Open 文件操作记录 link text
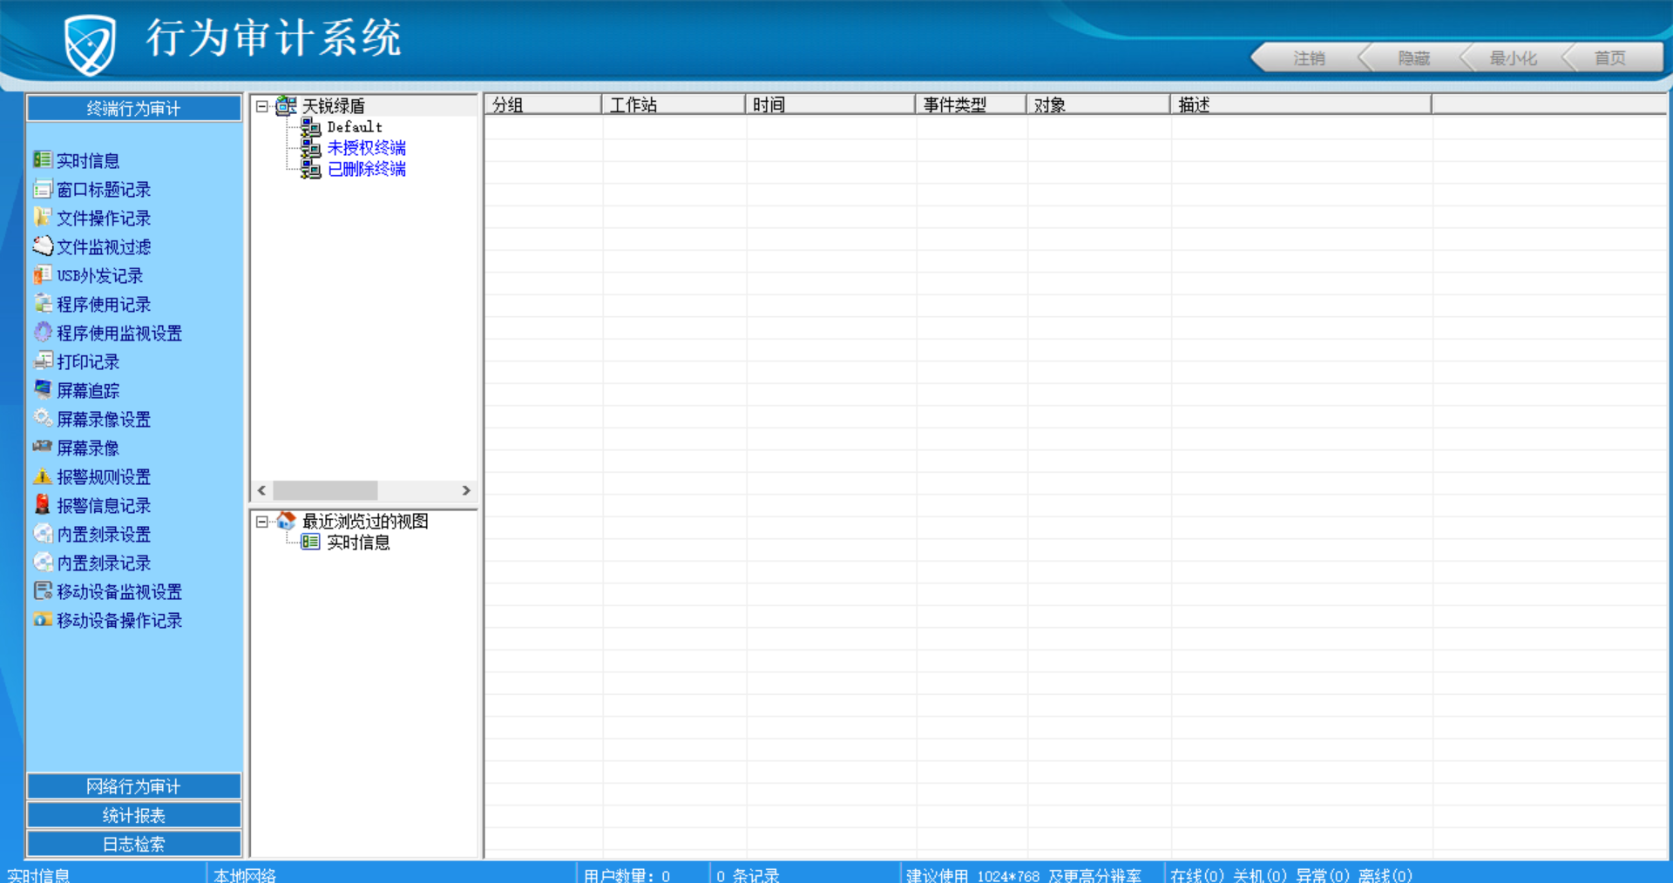 point(104,218)
